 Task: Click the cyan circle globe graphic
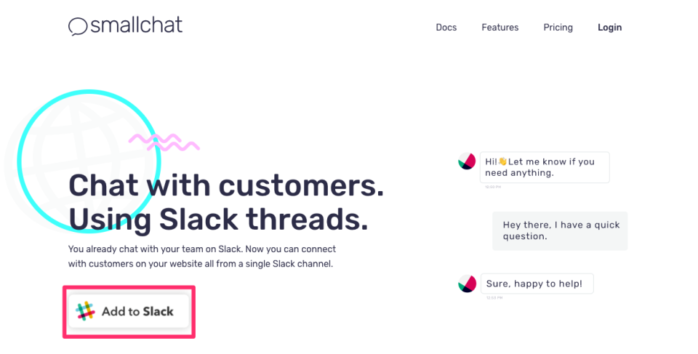pyautogui.click(x=89, y=161)
